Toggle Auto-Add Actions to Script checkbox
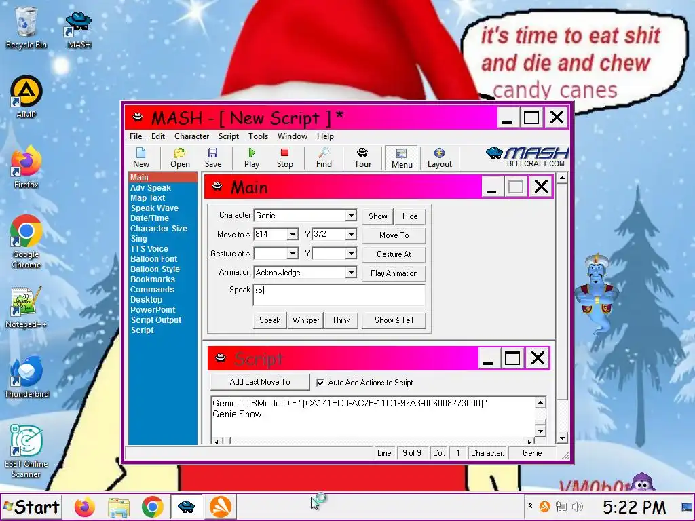The width and height of the screenshot is (695, 521). (320, 383)
